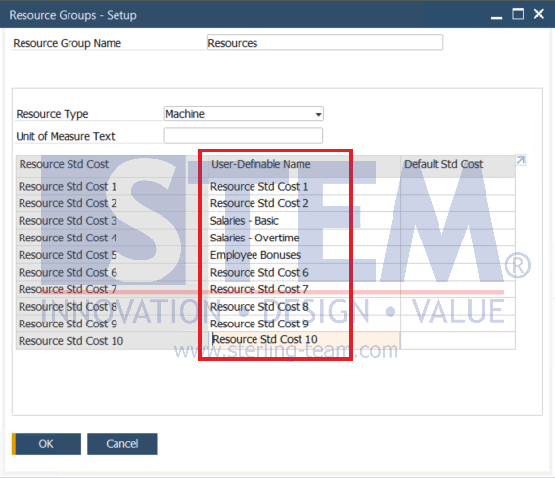The height and width of the screenshot is (478, 555).
Task: Select the Salaries - Basic name cell
Action: [x=304, y=221]
